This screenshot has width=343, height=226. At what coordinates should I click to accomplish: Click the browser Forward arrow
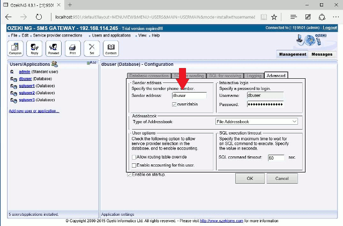point(24,17)
